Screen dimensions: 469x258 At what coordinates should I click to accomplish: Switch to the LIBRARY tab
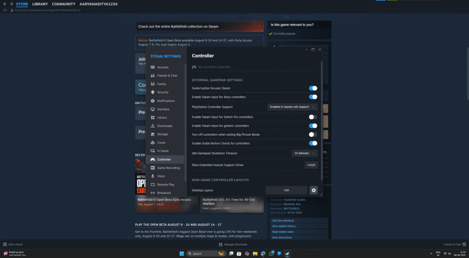coord(40,4)
